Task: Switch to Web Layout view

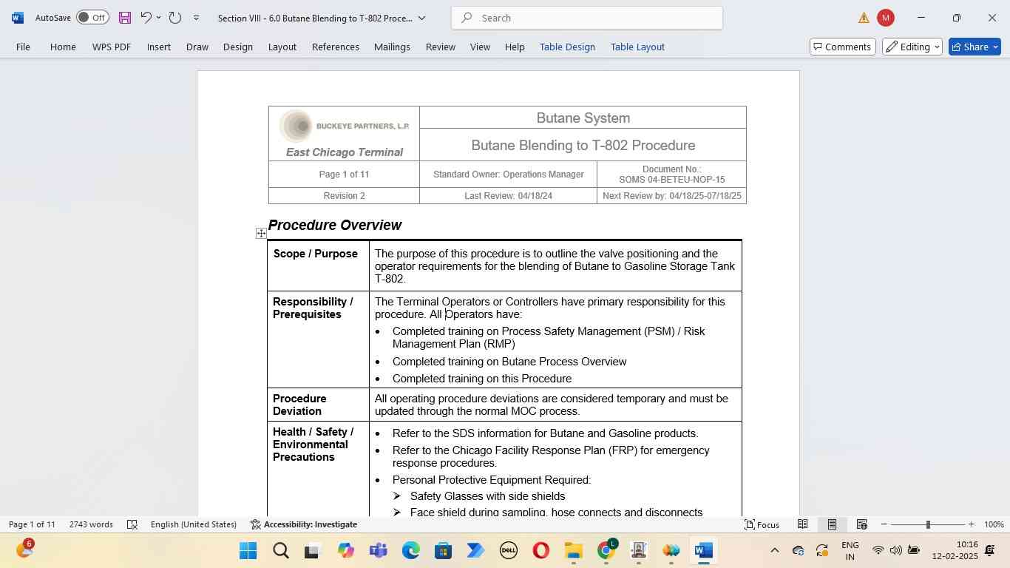Action: [x=861, y=524]
